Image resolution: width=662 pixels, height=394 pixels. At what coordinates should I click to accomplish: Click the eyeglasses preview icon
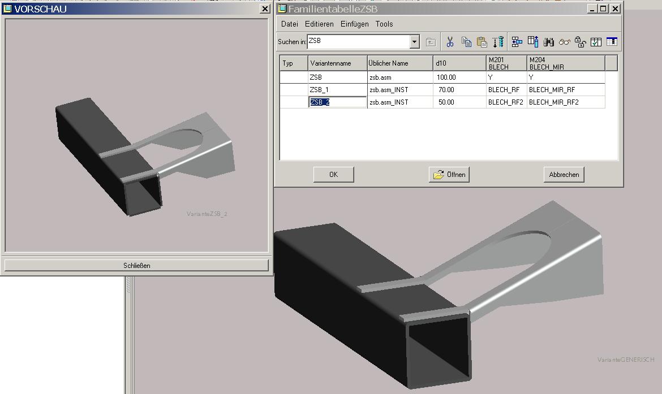click(565, 42)
